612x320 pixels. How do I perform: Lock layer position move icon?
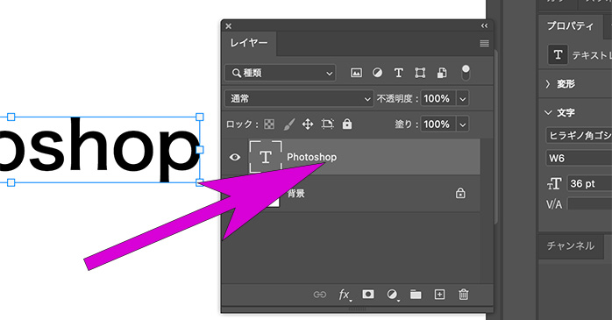308,124
